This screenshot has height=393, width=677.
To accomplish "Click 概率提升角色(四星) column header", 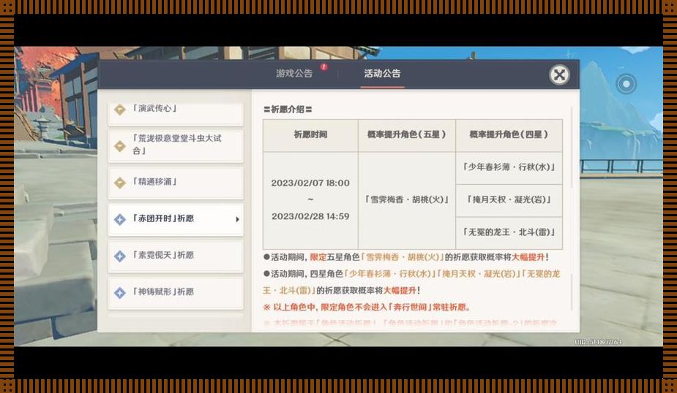I will click(x=509, y=135).
